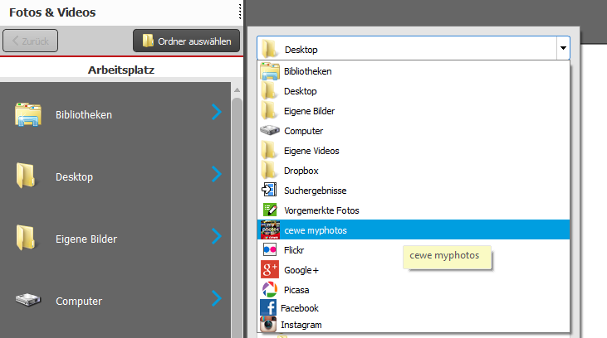The image size is (607, 338).
Task: Click the Eigene Bilder folder icon in the Arbeitsplatz panel
Action: [26, 238]
